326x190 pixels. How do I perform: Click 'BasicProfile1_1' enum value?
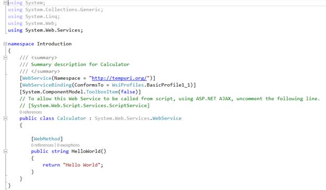169,85
